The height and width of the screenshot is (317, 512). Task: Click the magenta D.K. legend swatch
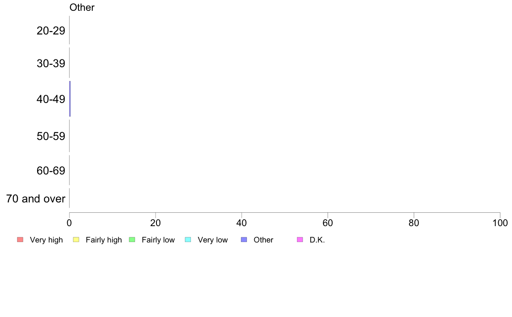coord(300,239)
